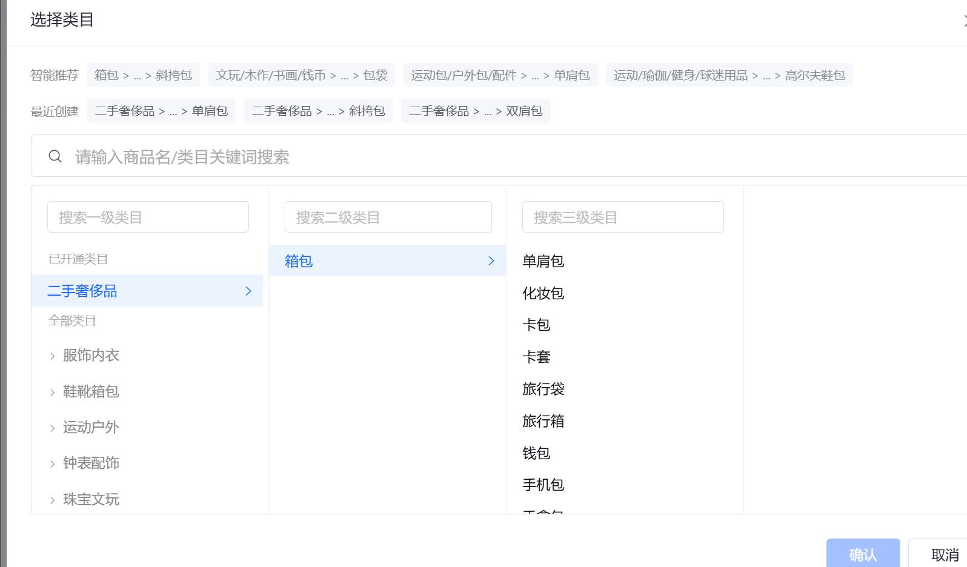
Task: Expand the 运动户外 category arrow
Action: point(53,428)
